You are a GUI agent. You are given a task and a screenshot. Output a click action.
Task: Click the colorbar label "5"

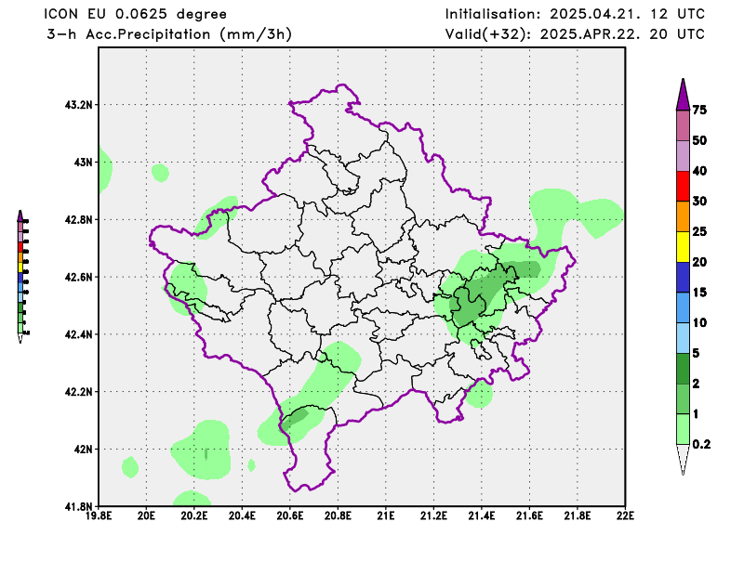[x=696, y=353]
